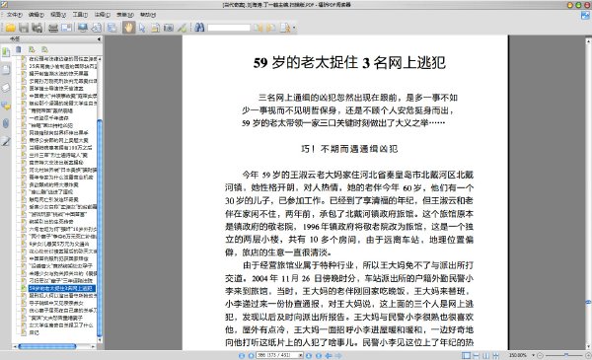Select bookmark 59岁的老太捉住3名网上逃犯
The width and height of the screenshot is (592, 360).
coord(61,288)
